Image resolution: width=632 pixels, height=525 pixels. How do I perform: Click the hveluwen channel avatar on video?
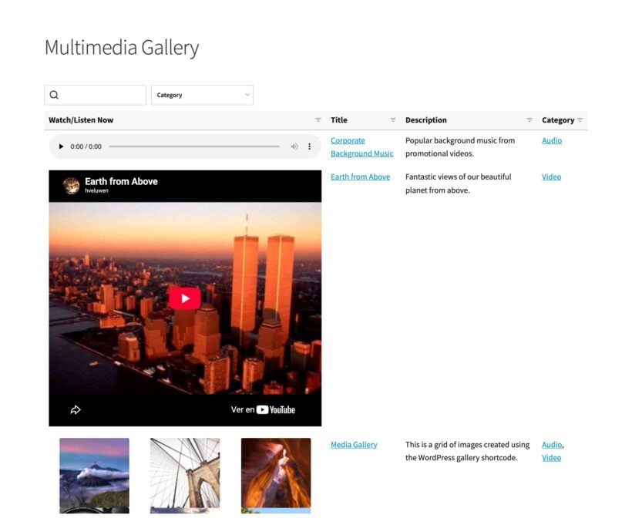[x=72, y=186]
